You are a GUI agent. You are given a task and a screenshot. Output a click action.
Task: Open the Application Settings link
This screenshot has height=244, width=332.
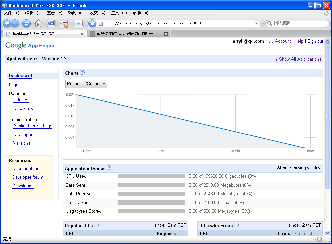pos(33,126)
